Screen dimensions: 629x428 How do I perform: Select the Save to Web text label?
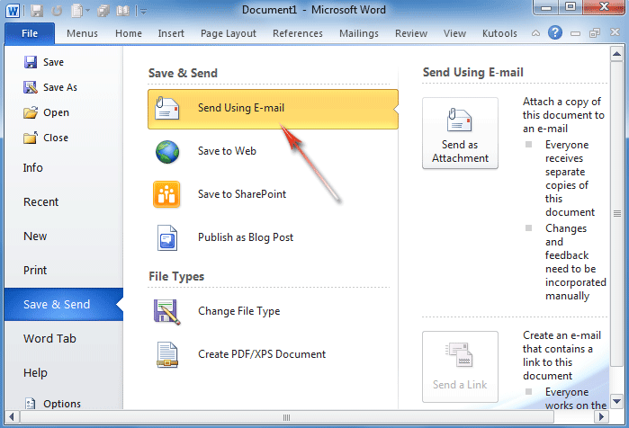click(x=227, y=151)
